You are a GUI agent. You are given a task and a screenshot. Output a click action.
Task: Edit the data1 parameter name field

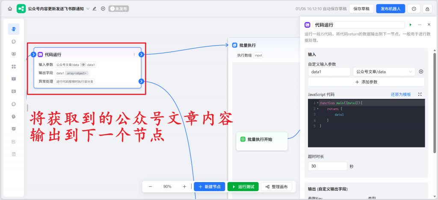click(x=329, y=72)
